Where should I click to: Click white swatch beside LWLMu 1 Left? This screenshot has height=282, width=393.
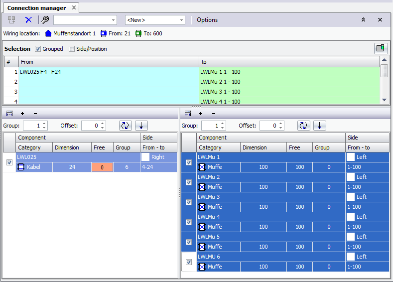click(351, 157)
